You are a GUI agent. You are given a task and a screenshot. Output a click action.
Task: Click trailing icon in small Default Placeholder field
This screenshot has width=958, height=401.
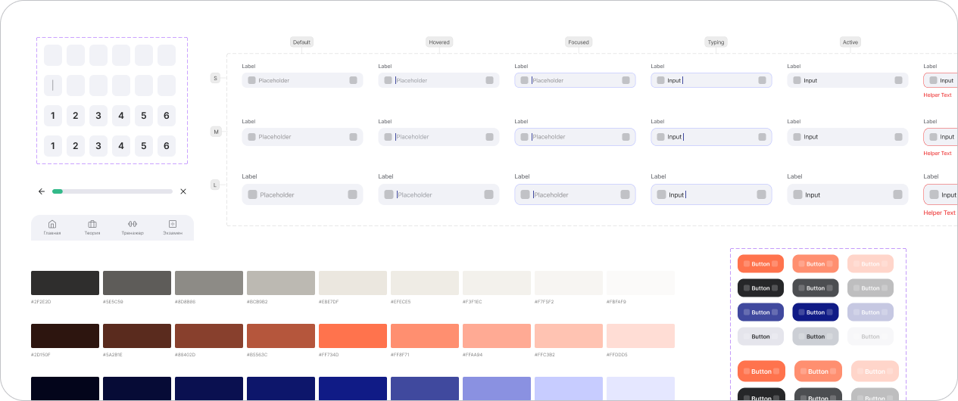(354, 80)
